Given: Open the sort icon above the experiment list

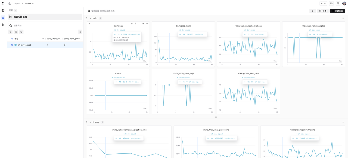Looking at the screenshot, I should (x=21, y=32).
